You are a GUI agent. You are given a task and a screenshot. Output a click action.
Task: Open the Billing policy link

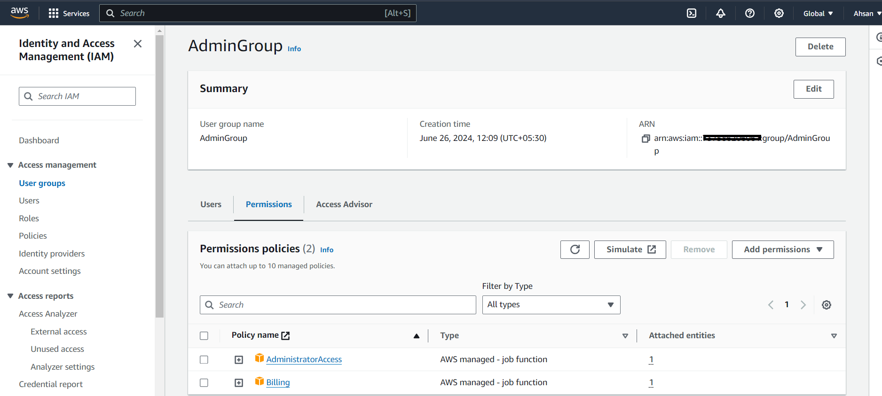278,382
